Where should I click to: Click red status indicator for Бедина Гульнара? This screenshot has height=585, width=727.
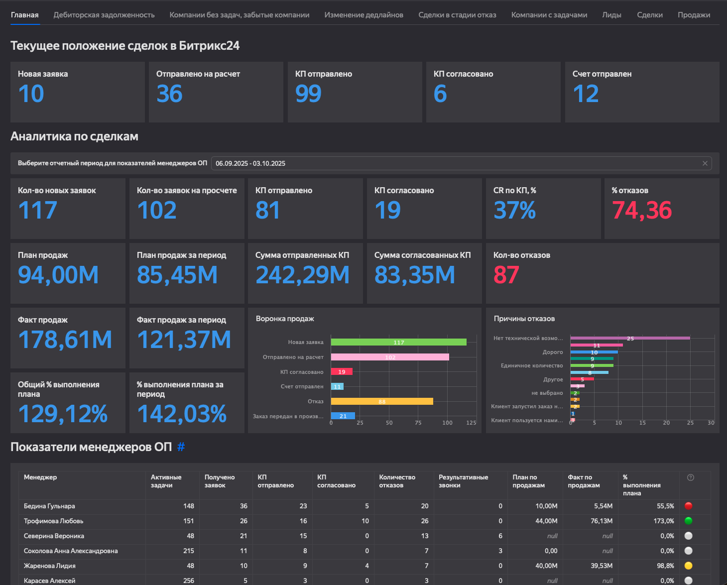tap(688, 506)
